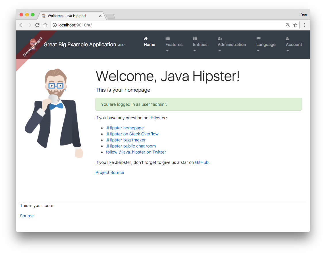Expand the Language dropdown caret
Screen dimensions: 326x255
click(258, 51)
